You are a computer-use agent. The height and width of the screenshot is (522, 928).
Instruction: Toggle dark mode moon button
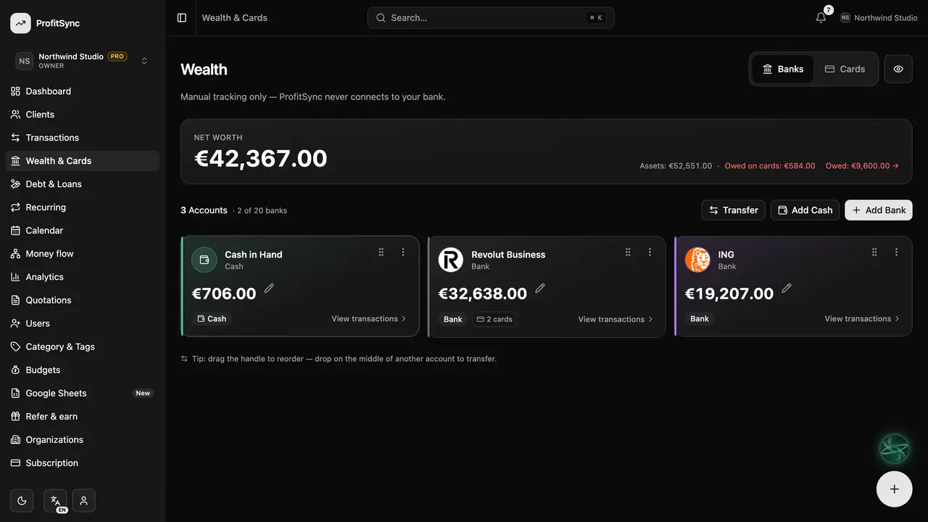22,500
